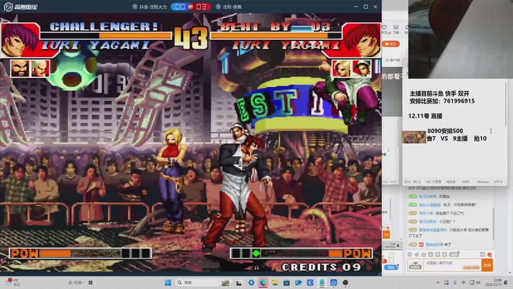Click the 高朋电玩 logo in title bar
This screenshot has width=513, height=289.
[x=21, y=6]
